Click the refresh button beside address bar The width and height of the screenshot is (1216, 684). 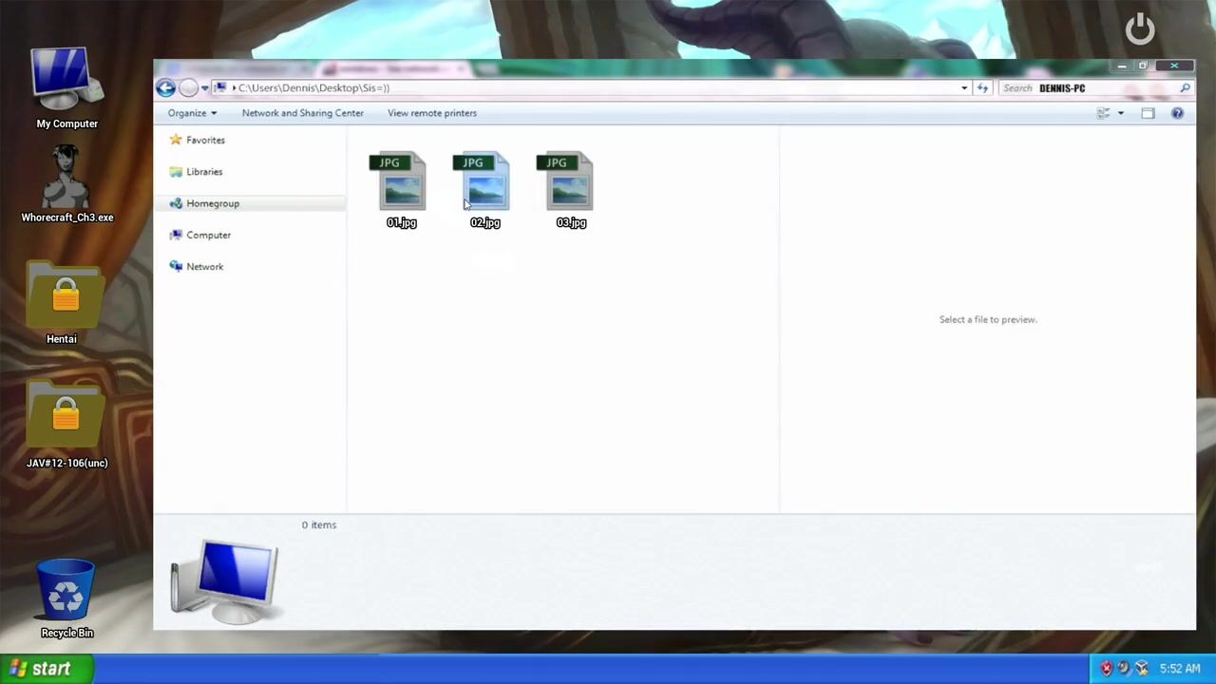[x=982, y=88]
